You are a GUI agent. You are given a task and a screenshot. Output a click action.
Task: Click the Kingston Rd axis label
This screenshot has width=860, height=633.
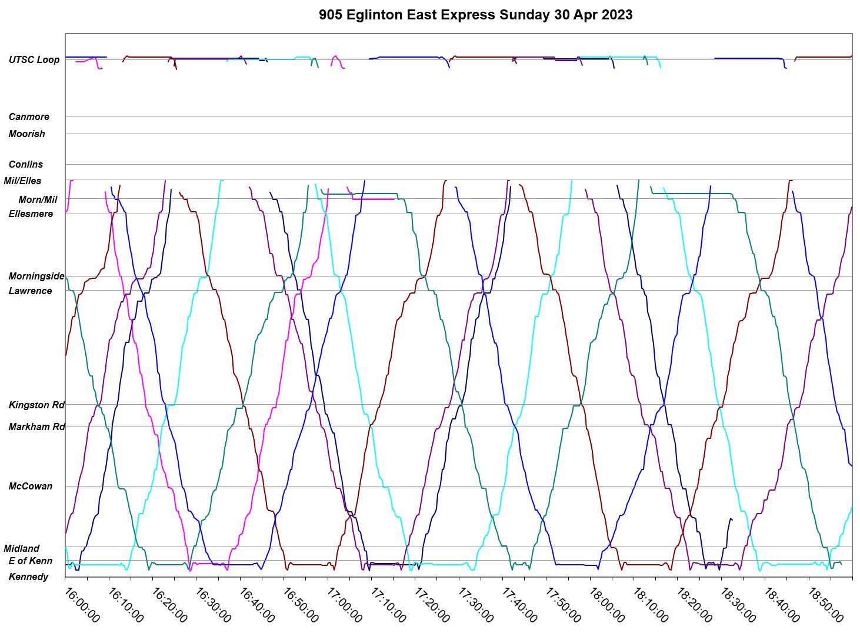point(36,405)
